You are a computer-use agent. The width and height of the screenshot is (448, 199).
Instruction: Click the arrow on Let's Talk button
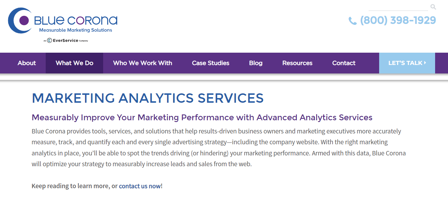[x=425, y=63]
